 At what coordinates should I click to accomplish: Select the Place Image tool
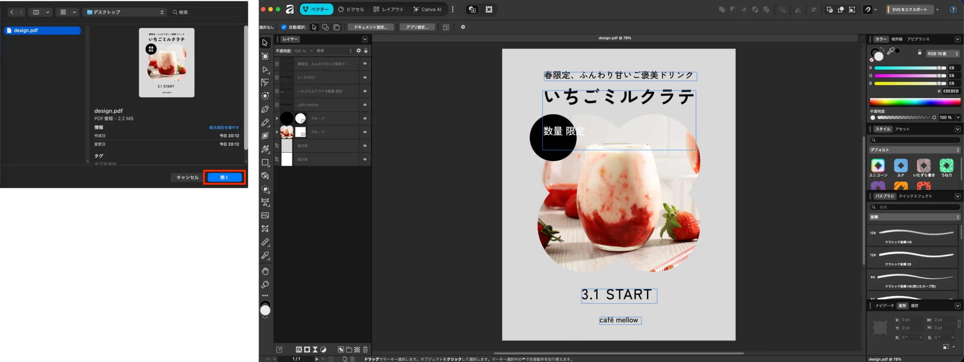tap(265, 216)
